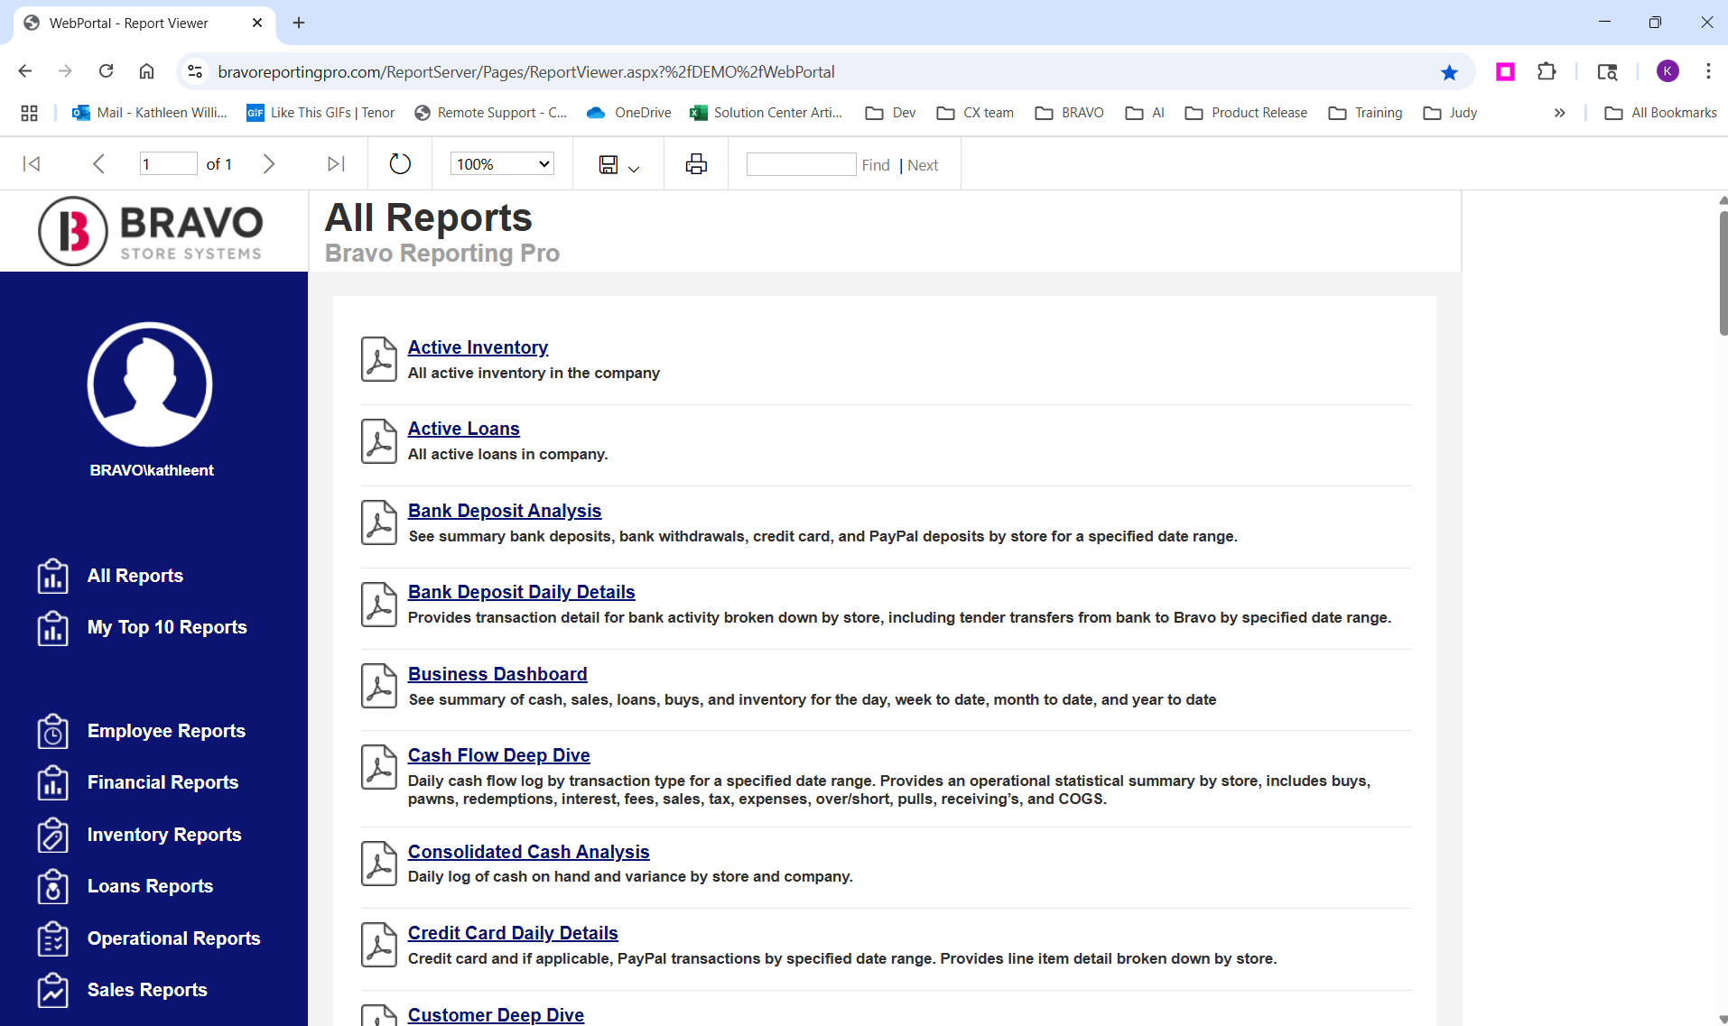Click PDF icon beside Cash Flow Deep Dive
The height and width of the screenshot is (1026, 1728).
point(379,767)
